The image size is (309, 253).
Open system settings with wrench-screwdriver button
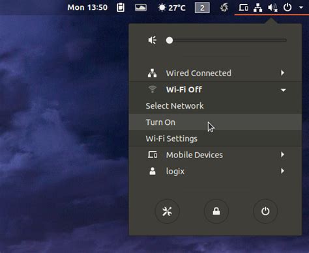pos(167,211)
